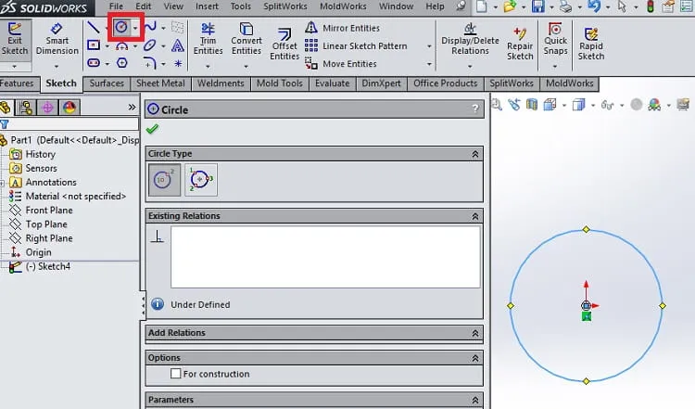This screenshot has width=695, height=409.
Task: Open the Repair Sketch tool
Action: (520, 44)
